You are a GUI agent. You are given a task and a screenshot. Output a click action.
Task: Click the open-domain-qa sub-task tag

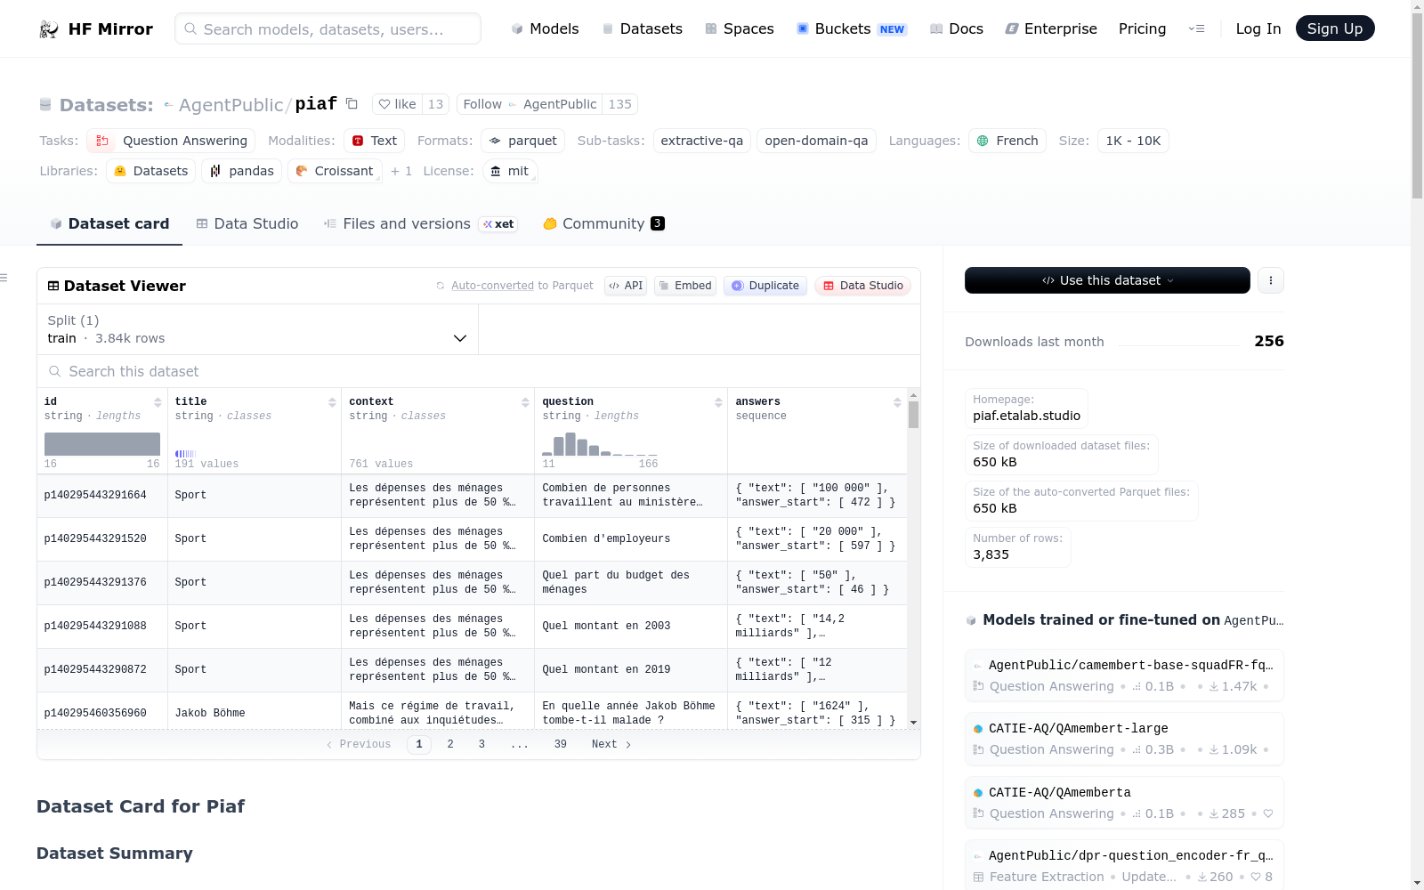click(x=816, y=141)
